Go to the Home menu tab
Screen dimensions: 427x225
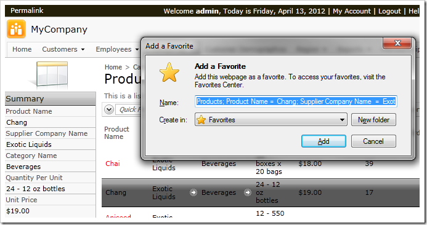pyautogui.click(x=22, y=49)
